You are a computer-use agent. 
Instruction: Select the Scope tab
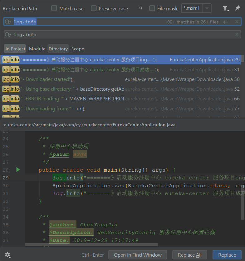[78, 49]
